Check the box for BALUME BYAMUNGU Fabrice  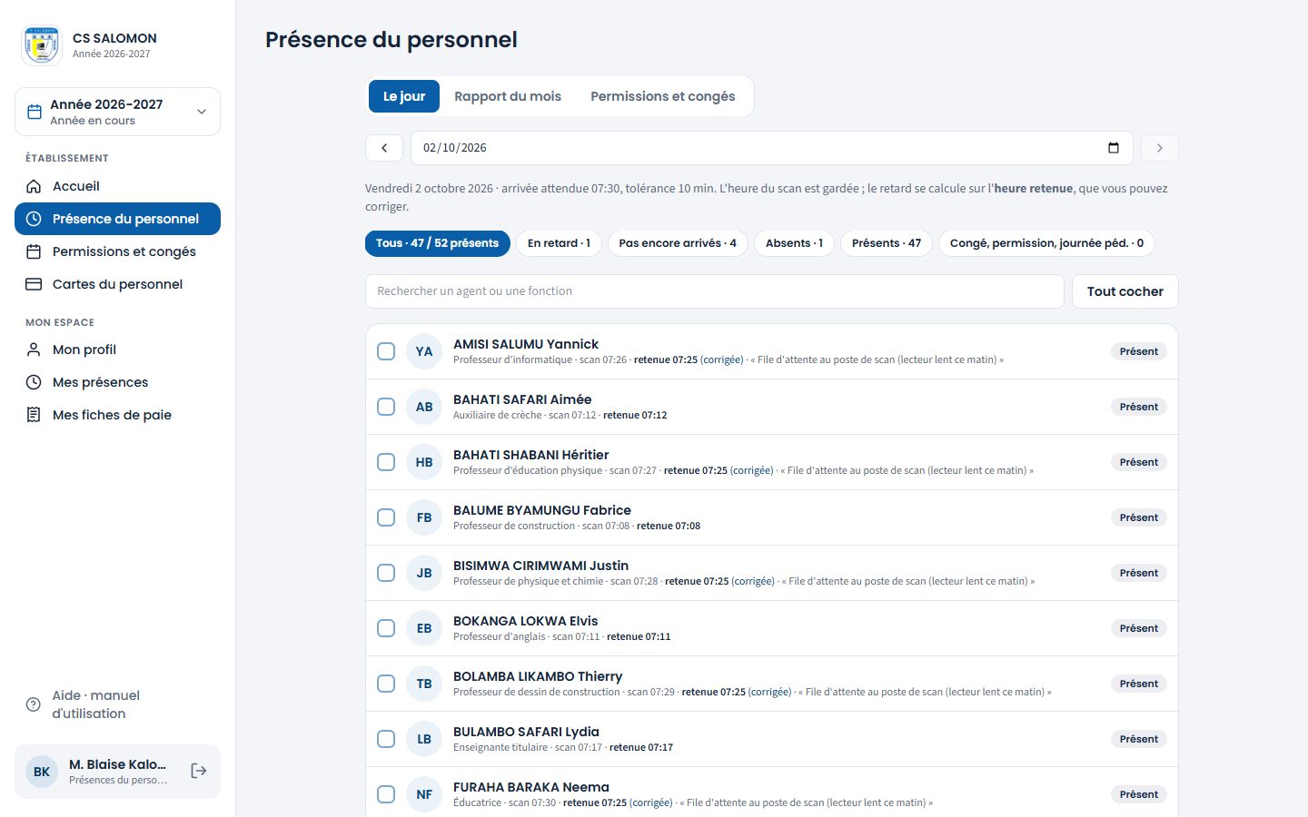tap(386, 517)
